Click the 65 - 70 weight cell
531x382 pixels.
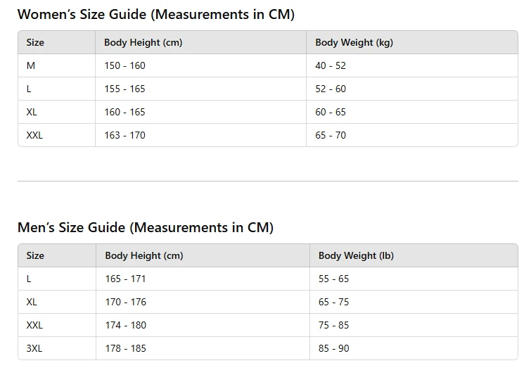[331, 135]
